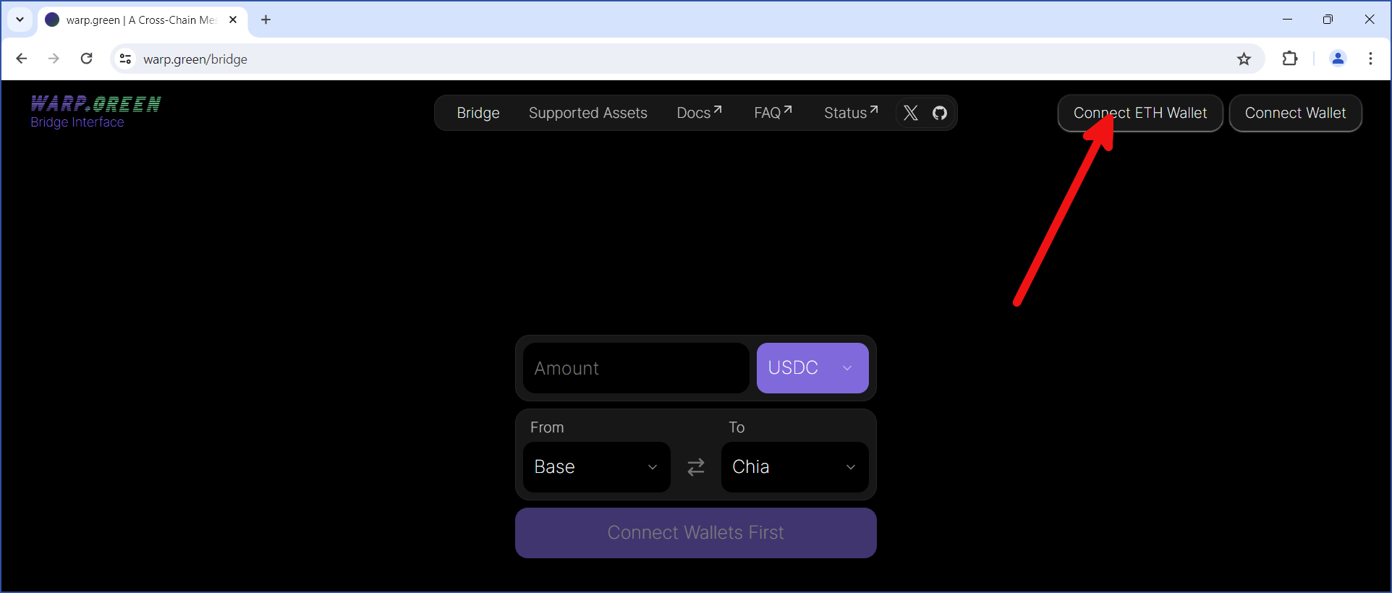
Task: Open the browser Extensions puzzle icon
Action: pyautogui.click(x=1289, y=59)
